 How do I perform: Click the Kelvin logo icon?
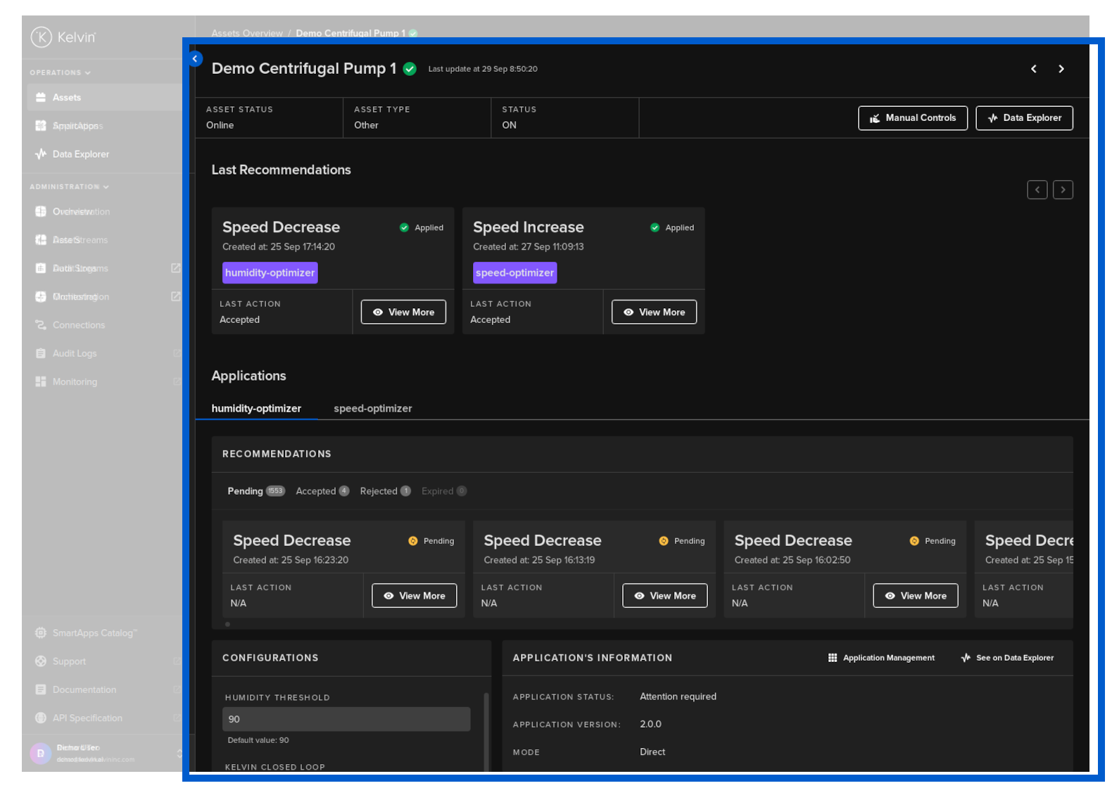pyautogui.click(x=42, y=37)
